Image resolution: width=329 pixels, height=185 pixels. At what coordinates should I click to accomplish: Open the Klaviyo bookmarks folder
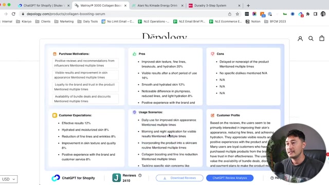(24, 22)
